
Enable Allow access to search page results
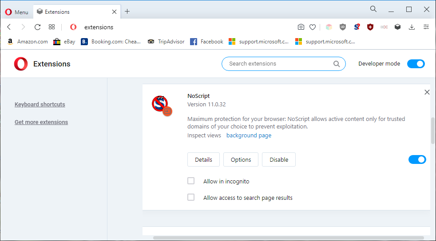[191, 197]
